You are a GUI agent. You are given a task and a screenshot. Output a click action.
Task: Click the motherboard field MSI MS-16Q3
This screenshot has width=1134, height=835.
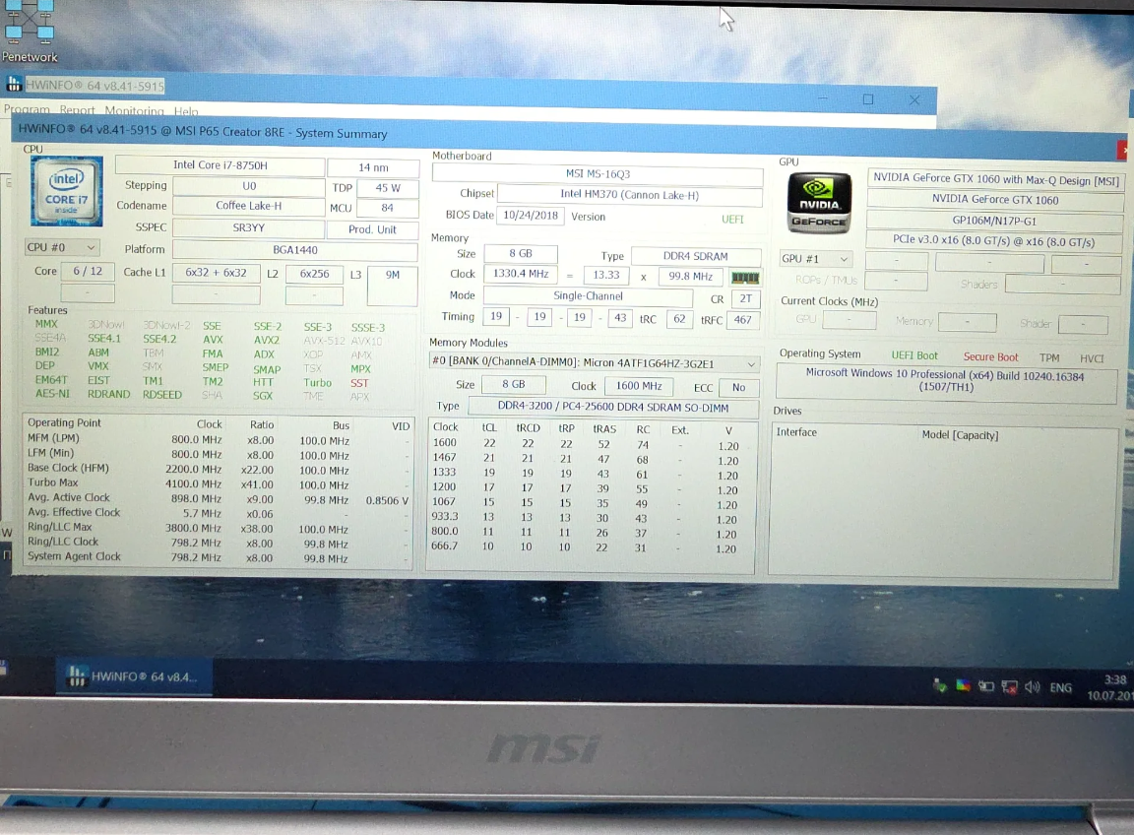coord(598,174)
